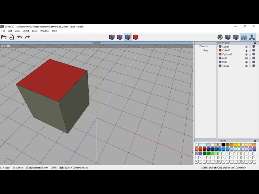Toggle the axes display icon

tap(252, 37)
